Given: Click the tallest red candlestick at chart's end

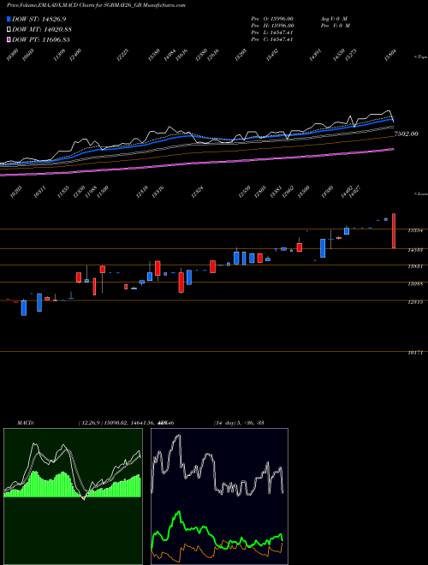Looking at the screenshot, I should 394,230.
